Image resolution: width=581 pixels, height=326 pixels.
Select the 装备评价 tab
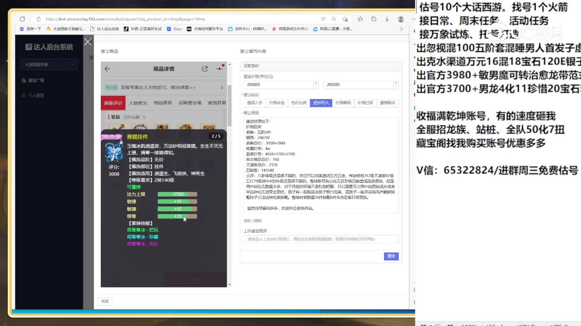tap(113, 103)
